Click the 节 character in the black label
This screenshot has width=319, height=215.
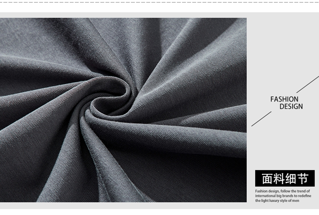coord(302,178)
